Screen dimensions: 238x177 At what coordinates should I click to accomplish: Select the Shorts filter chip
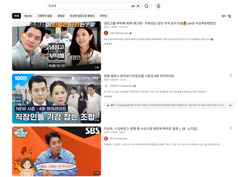click(28, 16)
